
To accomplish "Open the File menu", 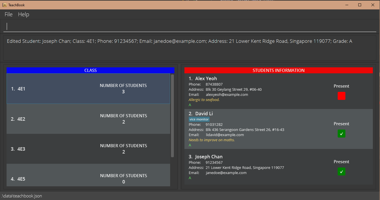I will coord(9,14).
